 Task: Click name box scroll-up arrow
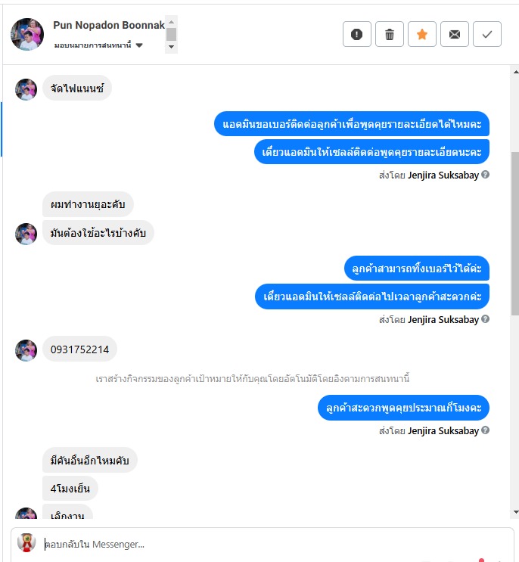tap(171, 22)
